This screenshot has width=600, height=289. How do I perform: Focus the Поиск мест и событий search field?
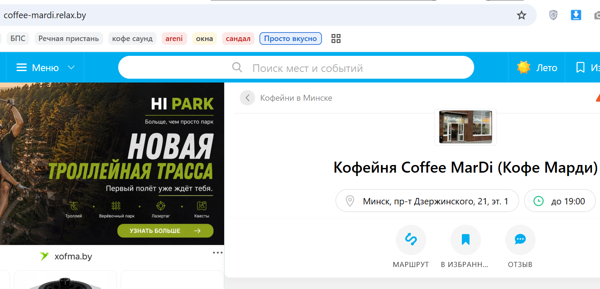296,67
